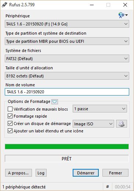Enable Vérification de mauvais blocs checkbox
The image size is (134, 191).
[10, 109]
